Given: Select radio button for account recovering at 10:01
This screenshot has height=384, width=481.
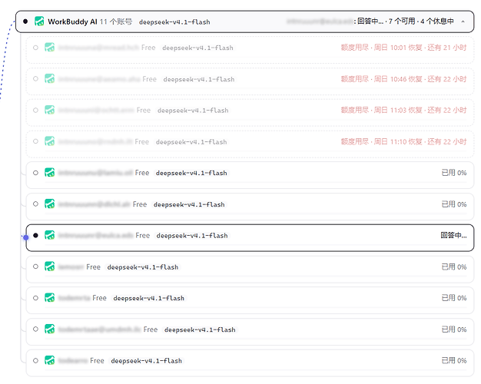Looking at the screenshot, I should click(35, 48).
